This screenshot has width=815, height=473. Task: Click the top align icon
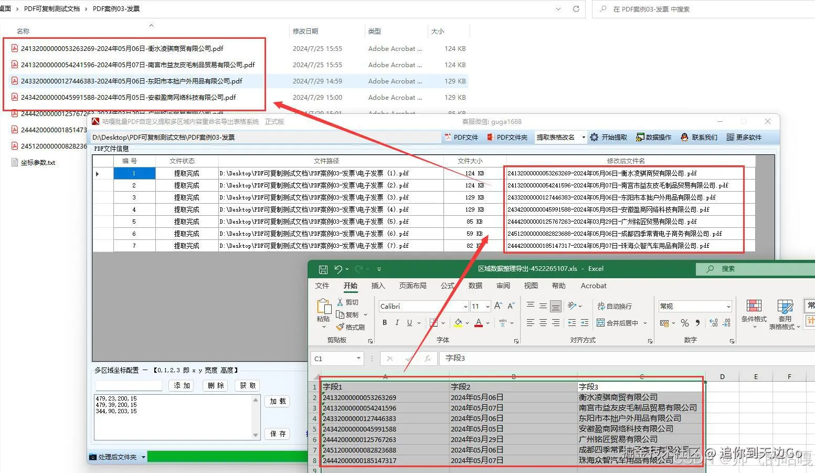tap(531, 306)
